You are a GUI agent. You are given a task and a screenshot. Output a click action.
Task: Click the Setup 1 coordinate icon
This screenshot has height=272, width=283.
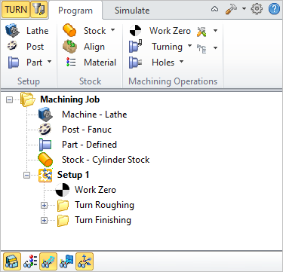[x=45, y=175]
